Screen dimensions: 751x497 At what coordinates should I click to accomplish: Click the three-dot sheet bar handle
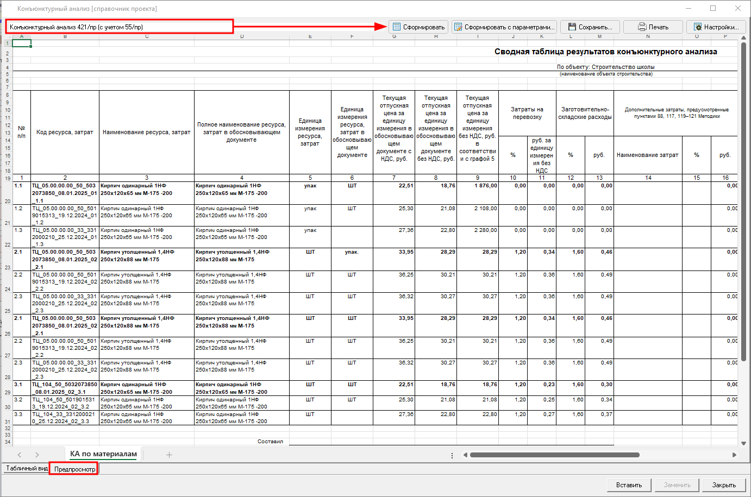(452, 455)
